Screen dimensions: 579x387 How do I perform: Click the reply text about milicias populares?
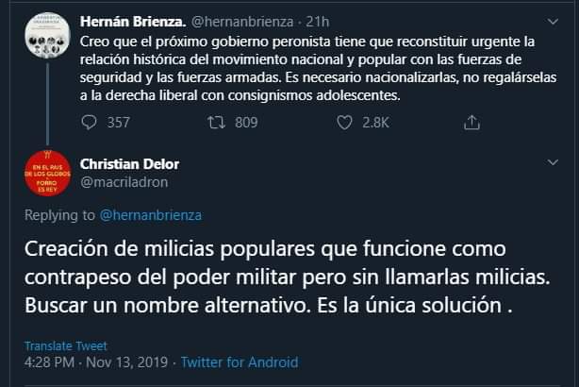(x=273, y=280)
